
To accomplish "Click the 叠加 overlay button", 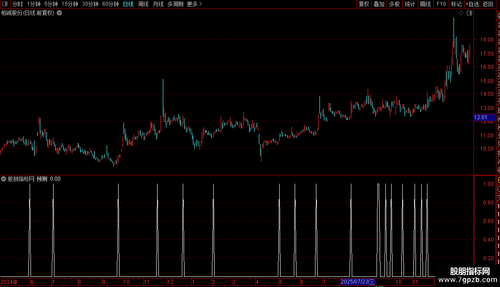I will 379,4.
